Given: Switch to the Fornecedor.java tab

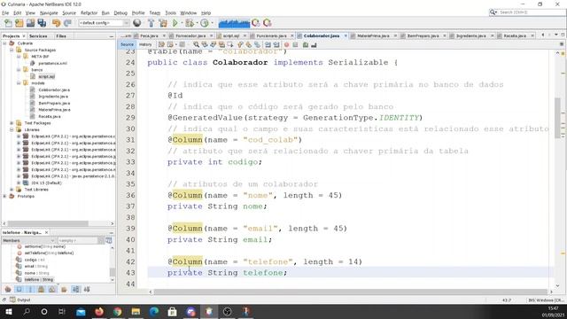Looking at the screenshot, I should [190, 35].
